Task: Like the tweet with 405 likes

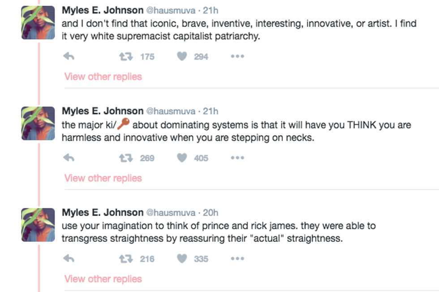Action: (182, 158)
